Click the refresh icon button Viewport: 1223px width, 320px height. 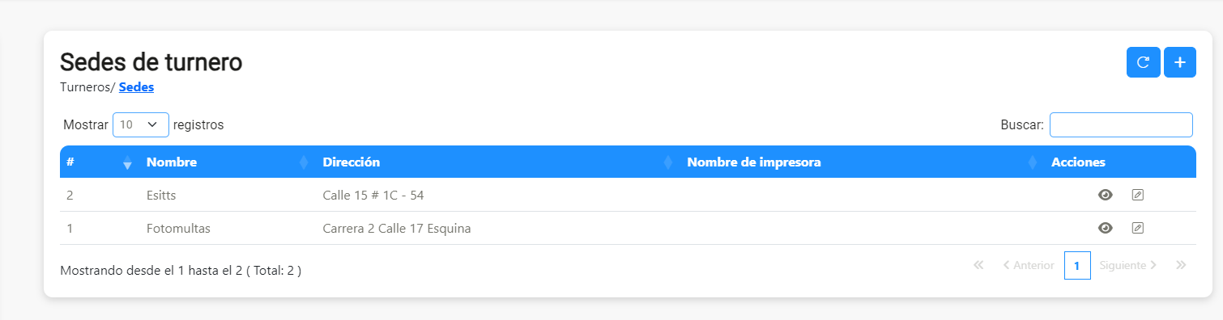coord(1143,62)
